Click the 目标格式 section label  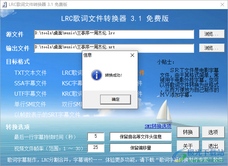coord(18,62)
